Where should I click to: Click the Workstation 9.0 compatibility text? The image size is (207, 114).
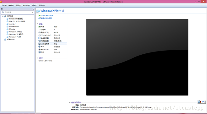pos(88,110)
